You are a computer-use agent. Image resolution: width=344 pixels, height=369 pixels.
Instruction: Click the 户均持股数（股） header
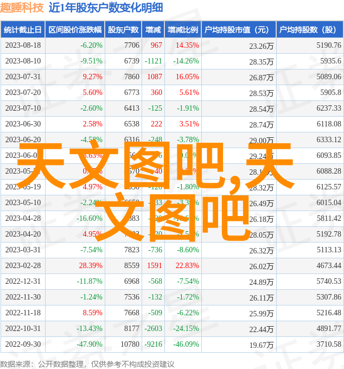click(310, 30)
